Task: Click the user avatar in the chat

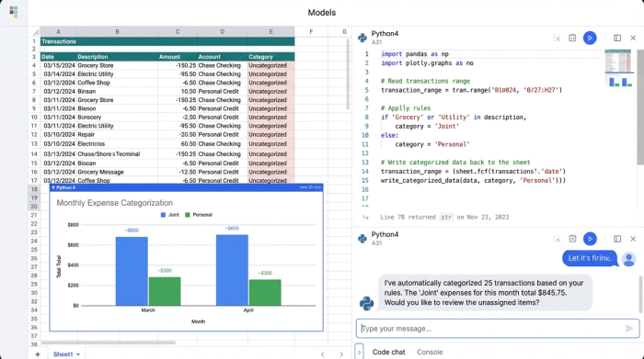Action: click(x=628, y=259)
